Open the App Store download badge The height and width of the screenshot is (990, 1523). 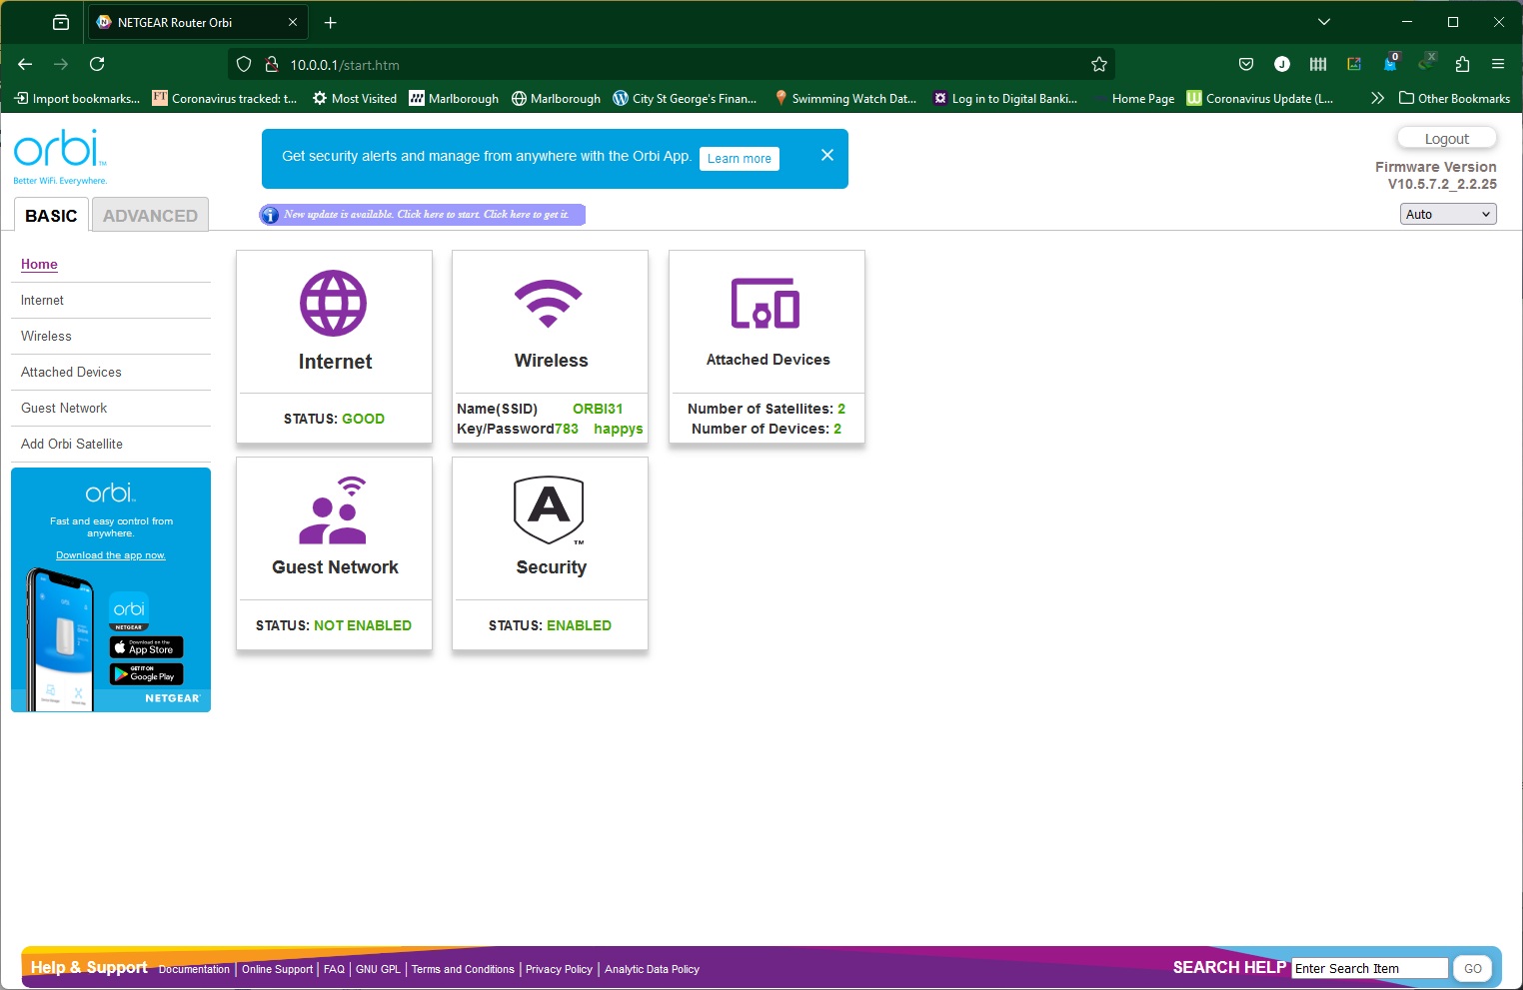click(x=147, y=647)
